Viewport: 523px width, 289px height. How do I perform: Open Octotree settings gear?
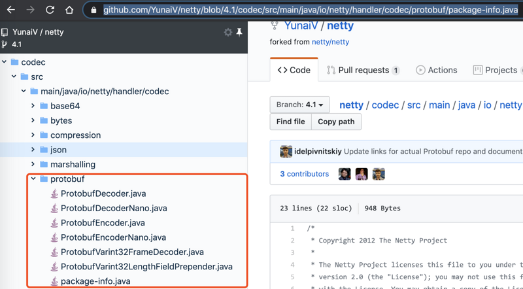click(x=228, y=32)
